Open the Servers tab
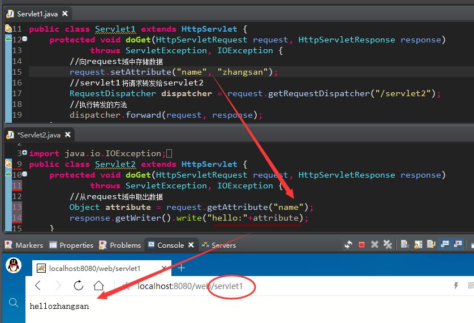This screenshot has height=323, width=474. point(223,245)
